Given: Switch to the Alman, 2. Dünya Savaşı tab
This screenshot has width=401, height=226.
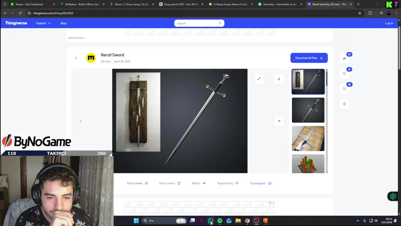Looking at the screenshot, I should click(x=132, y=4).
